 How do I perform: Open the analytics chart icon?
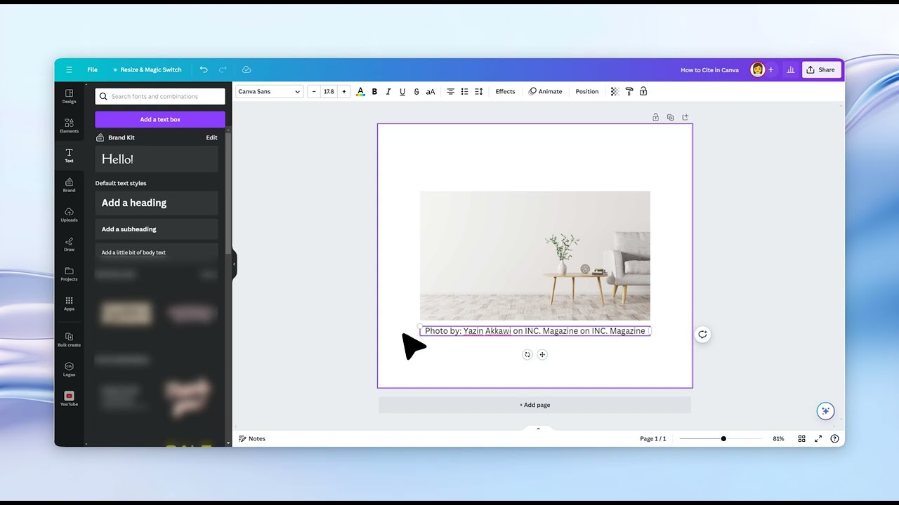pyautogui.click(x=790, y=69)
